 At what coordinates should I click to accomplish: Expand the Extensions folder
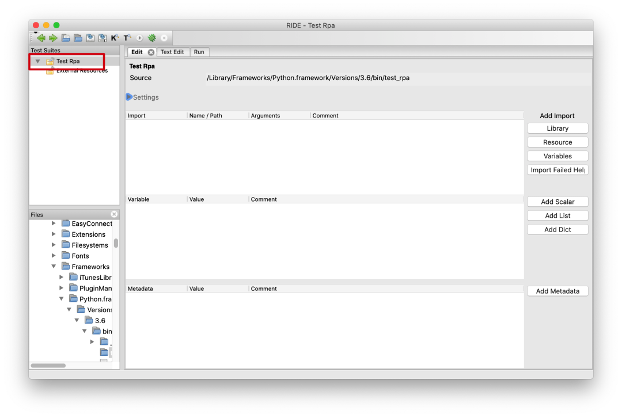(54, 234)
